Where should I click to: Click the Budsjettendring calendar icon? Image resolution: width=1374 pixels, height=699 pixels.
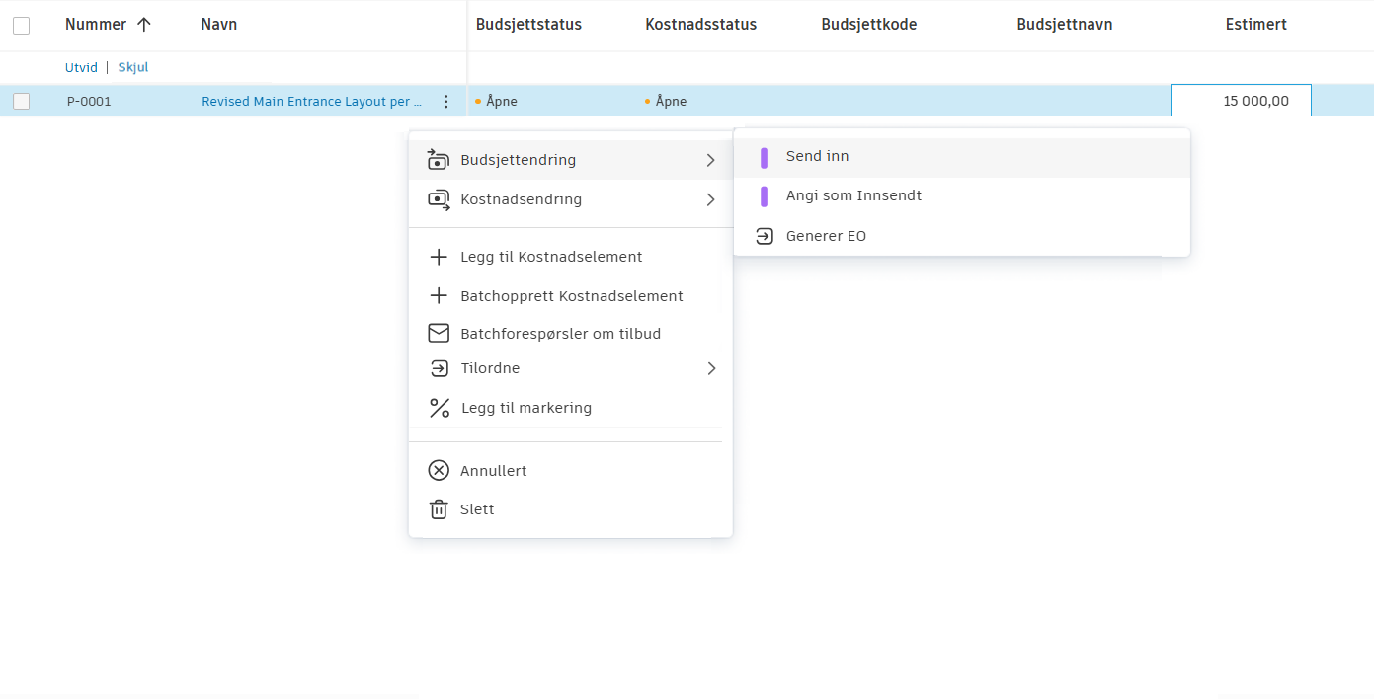point(439,159)
